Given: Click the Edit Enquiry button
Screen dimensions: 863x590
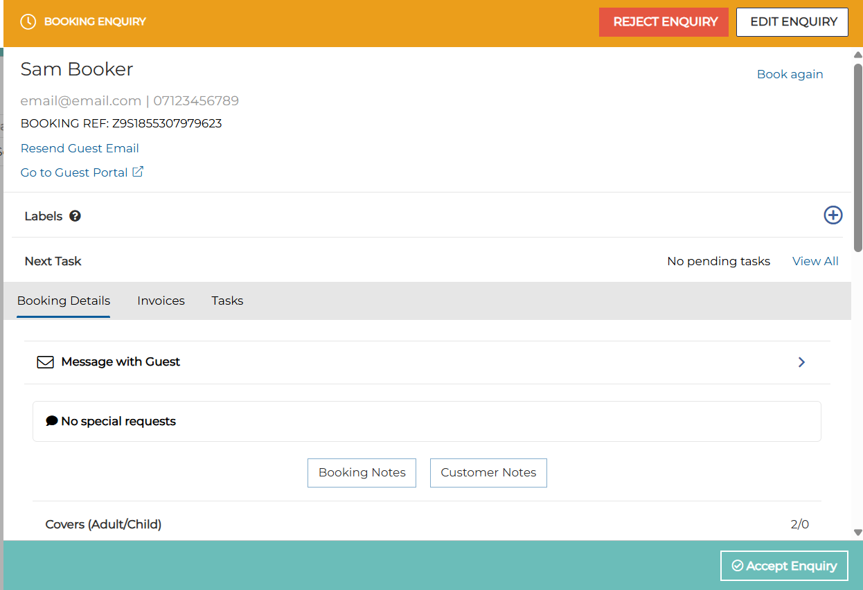Looking at the screenshot, I should pyautogui.click(x=792, y=22).
